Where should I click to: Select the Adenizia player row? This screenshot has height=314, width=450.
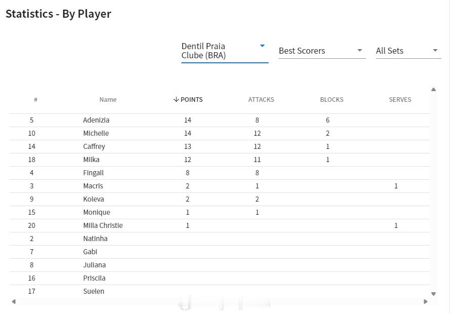click(96, 121)
